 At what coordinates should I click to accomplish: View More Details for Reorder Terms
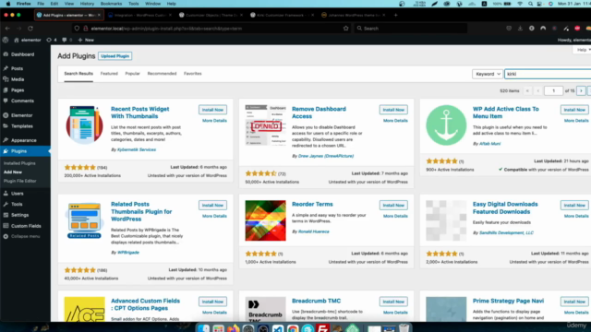pyautogui.click(x=395, y=216)
